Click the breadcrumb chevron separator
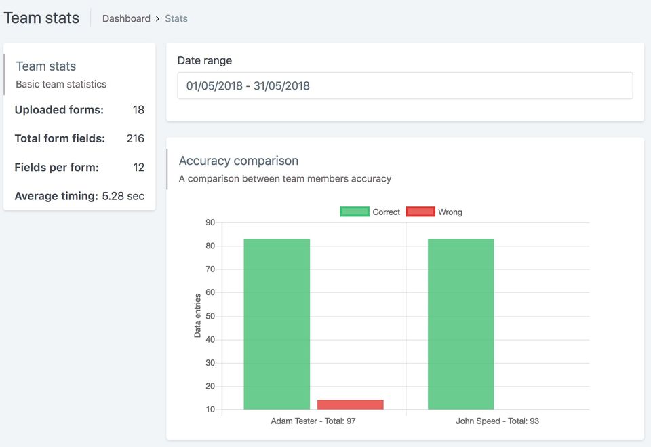Image resolution: width=651 pixels, height=447 pixels. point(158,19)
